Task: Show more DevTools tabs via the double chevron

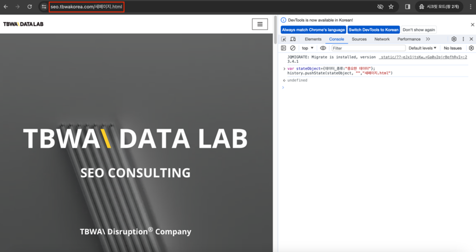Action: (428, 39)
